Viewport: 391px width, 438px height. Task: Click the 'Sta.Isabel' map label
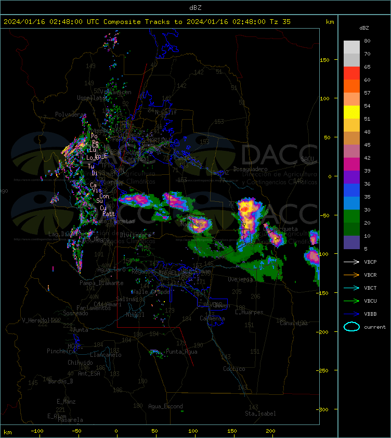coord(260,414)
